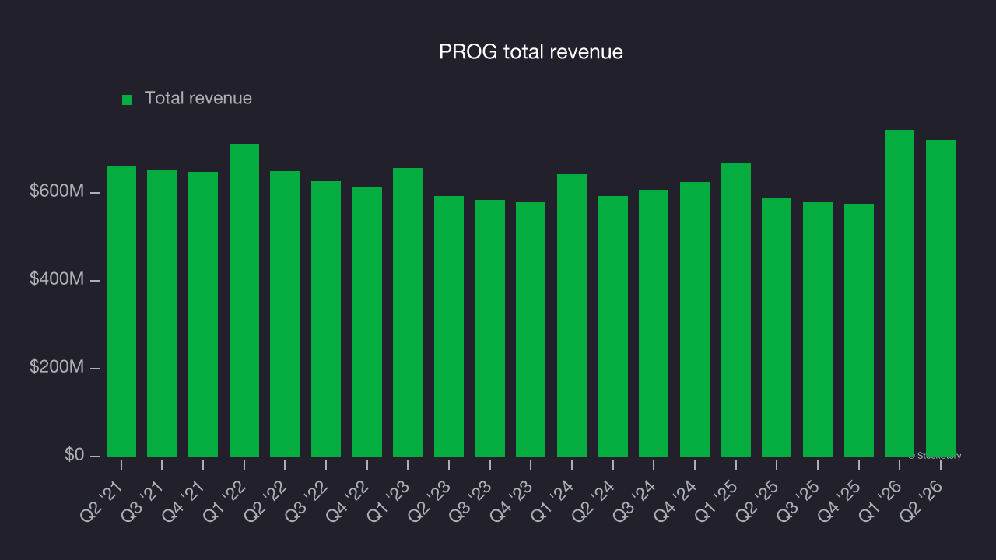This screenshot has width=996, height=560.
Task: Select the Q2 '21 revenue bar
Action: [121, 311]
